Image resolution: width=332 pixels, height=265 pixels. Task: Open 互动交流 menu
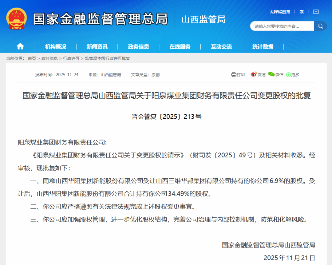click(221, 47)
